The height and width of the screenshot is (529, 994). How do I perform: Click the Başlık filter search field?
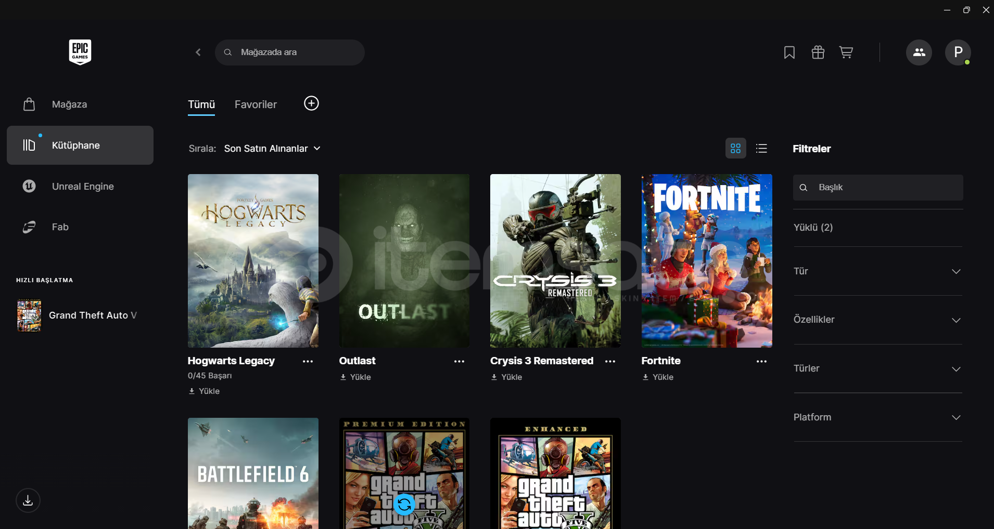pos(878,188)
